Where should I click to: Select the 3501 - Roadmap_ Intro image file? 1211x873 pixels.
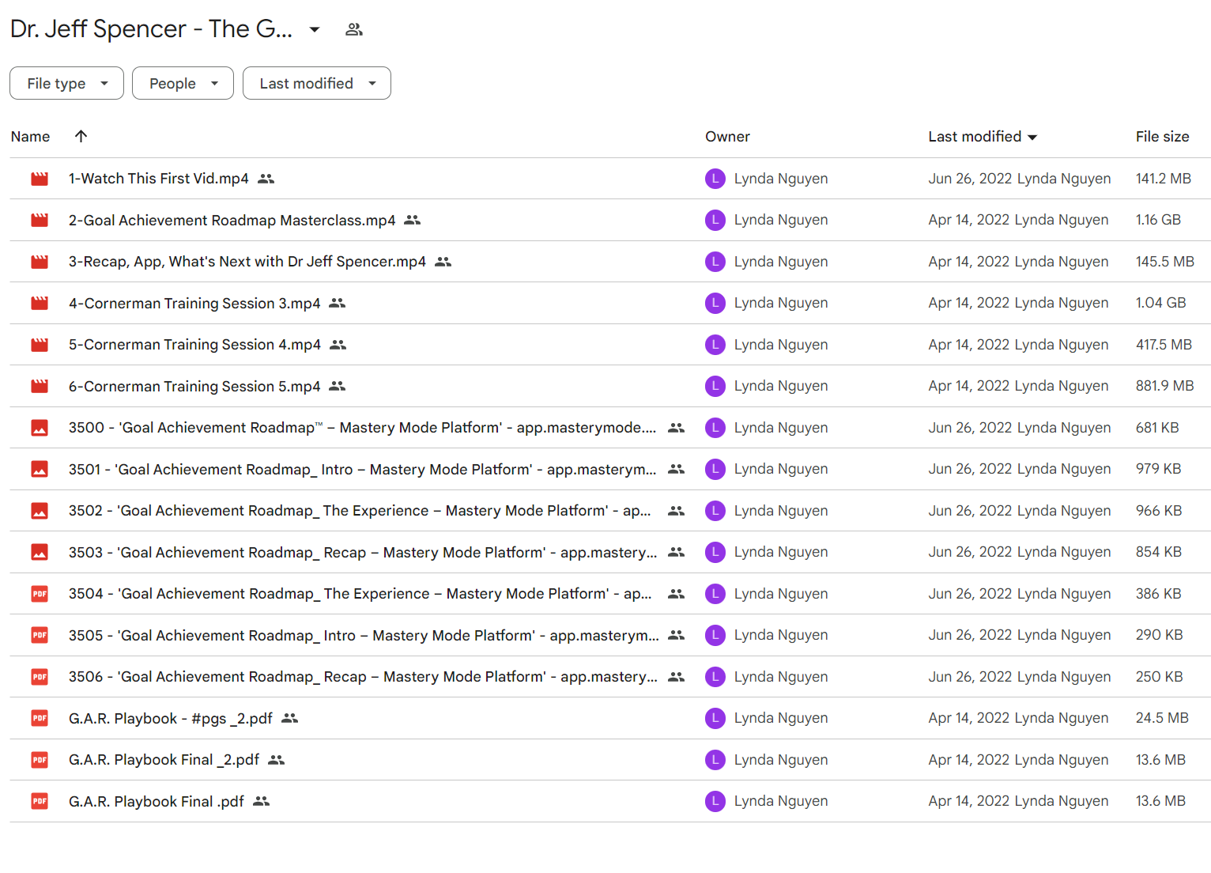click(x=363, y=469)
